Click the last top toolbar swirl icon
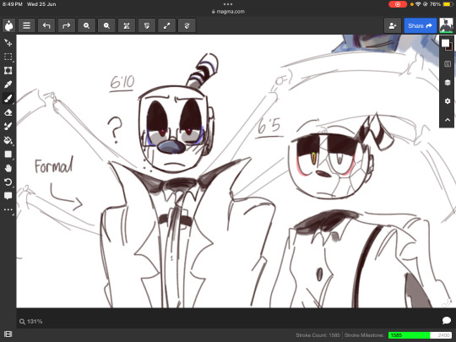The height and width of the screenshot is (342, 456). pos(187,25)
